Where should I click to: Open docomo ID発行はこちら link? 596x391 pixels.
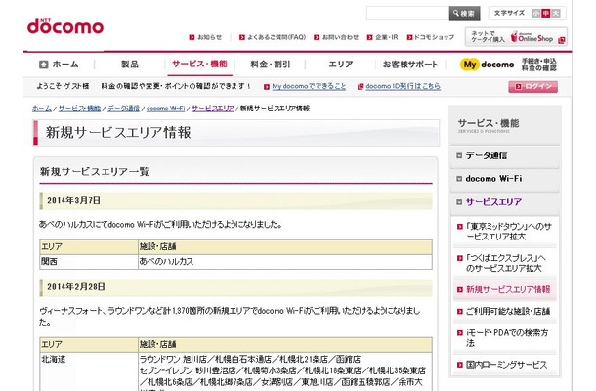[403, 86]
